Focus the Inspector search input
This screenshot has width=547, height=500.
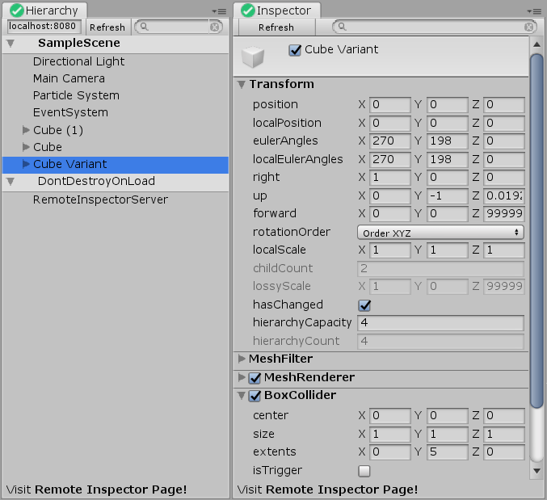click(435, 27)
